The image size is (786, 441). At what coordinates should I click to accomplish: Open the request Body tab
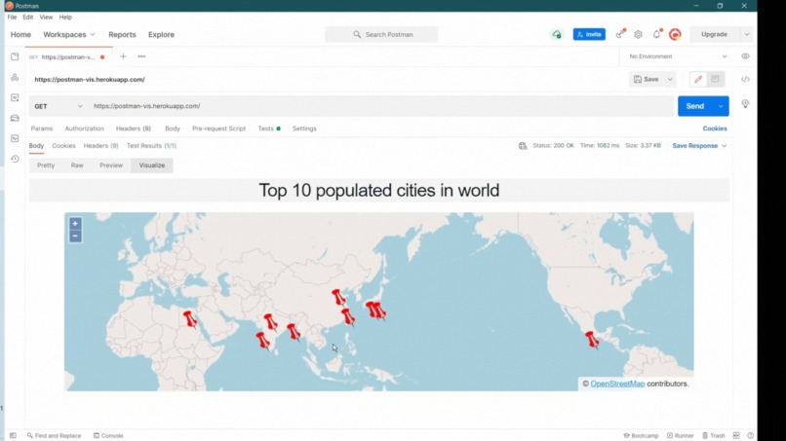173,129
